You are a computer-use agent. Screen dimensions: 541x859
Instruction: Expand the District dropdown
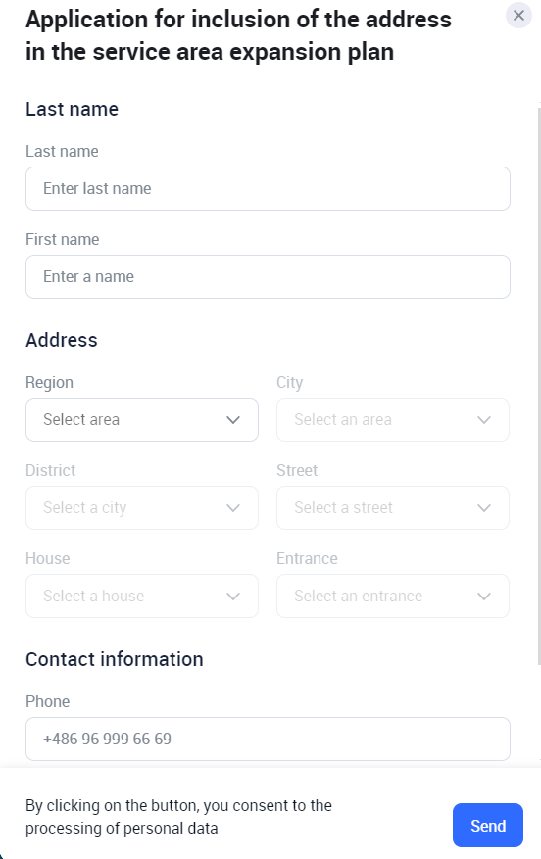point(142,507)
